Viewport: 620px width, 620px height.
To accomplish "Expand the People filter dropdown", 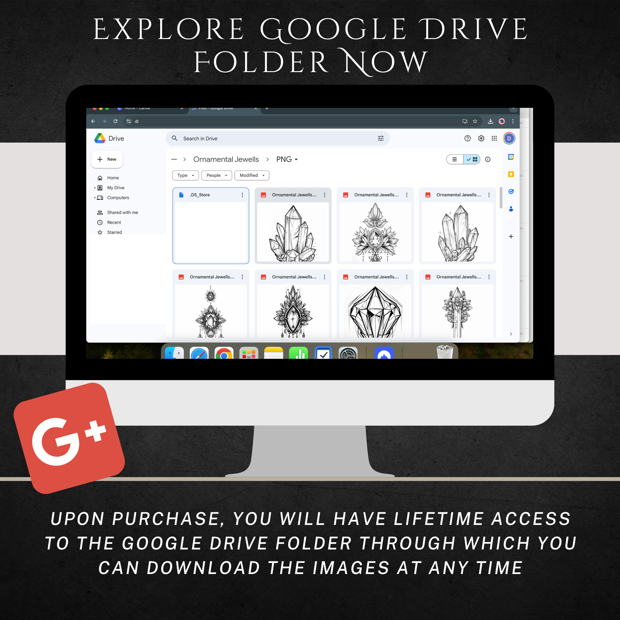I will (216, 175).
